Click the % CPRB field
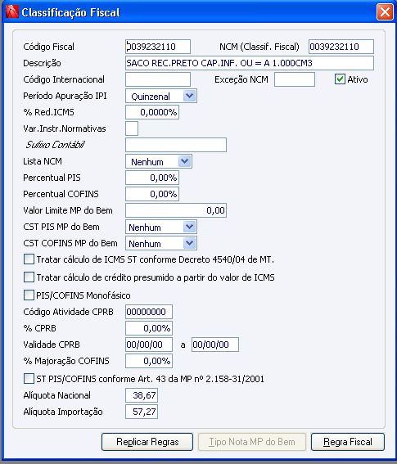 coord(149,328)
